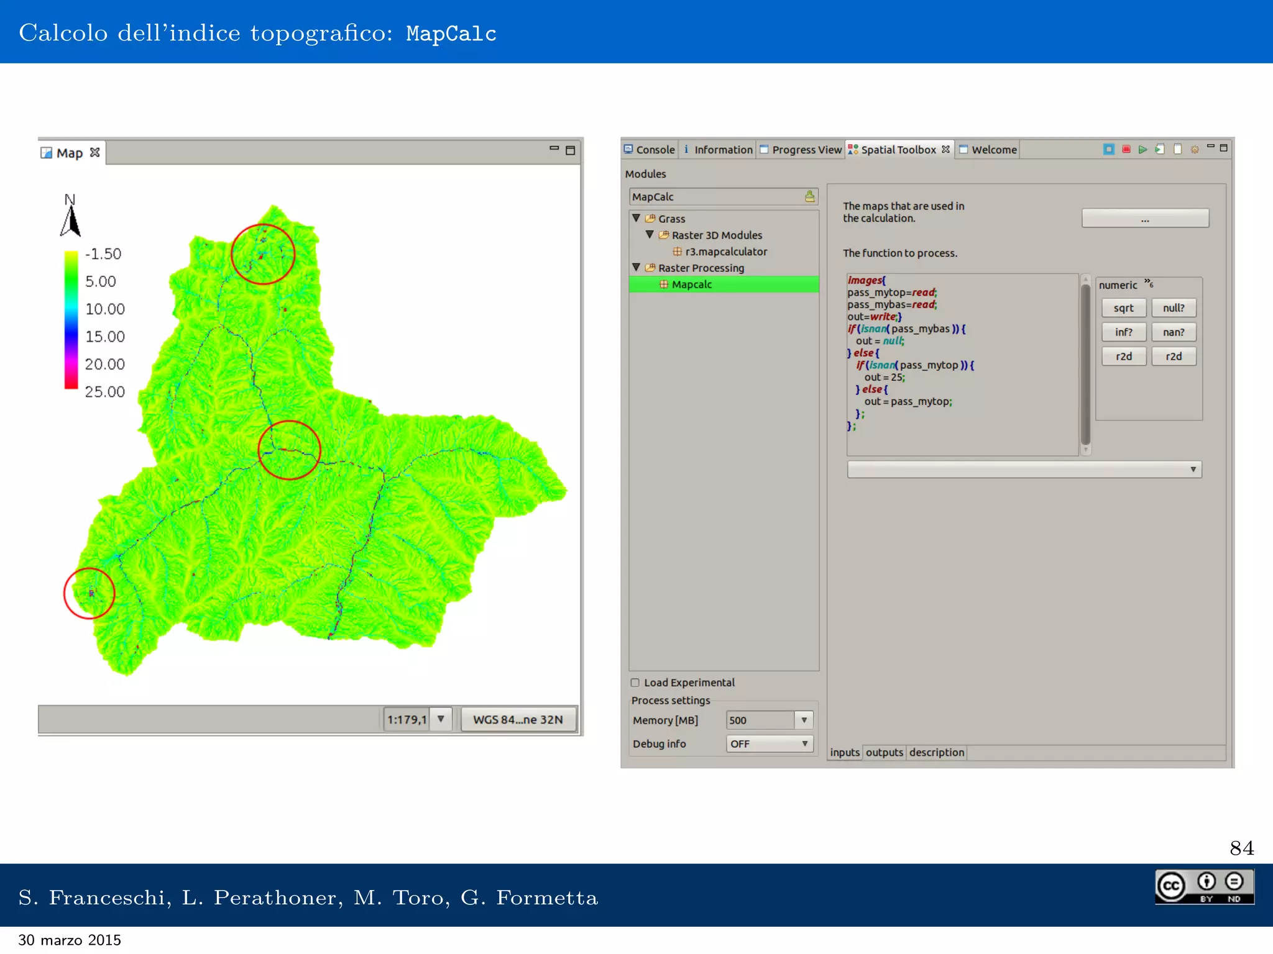Image resolution: width=1273 pixels, height=954 pixels.
Task: Show hidden tabs next to numeric
Action: point(1149,283)
